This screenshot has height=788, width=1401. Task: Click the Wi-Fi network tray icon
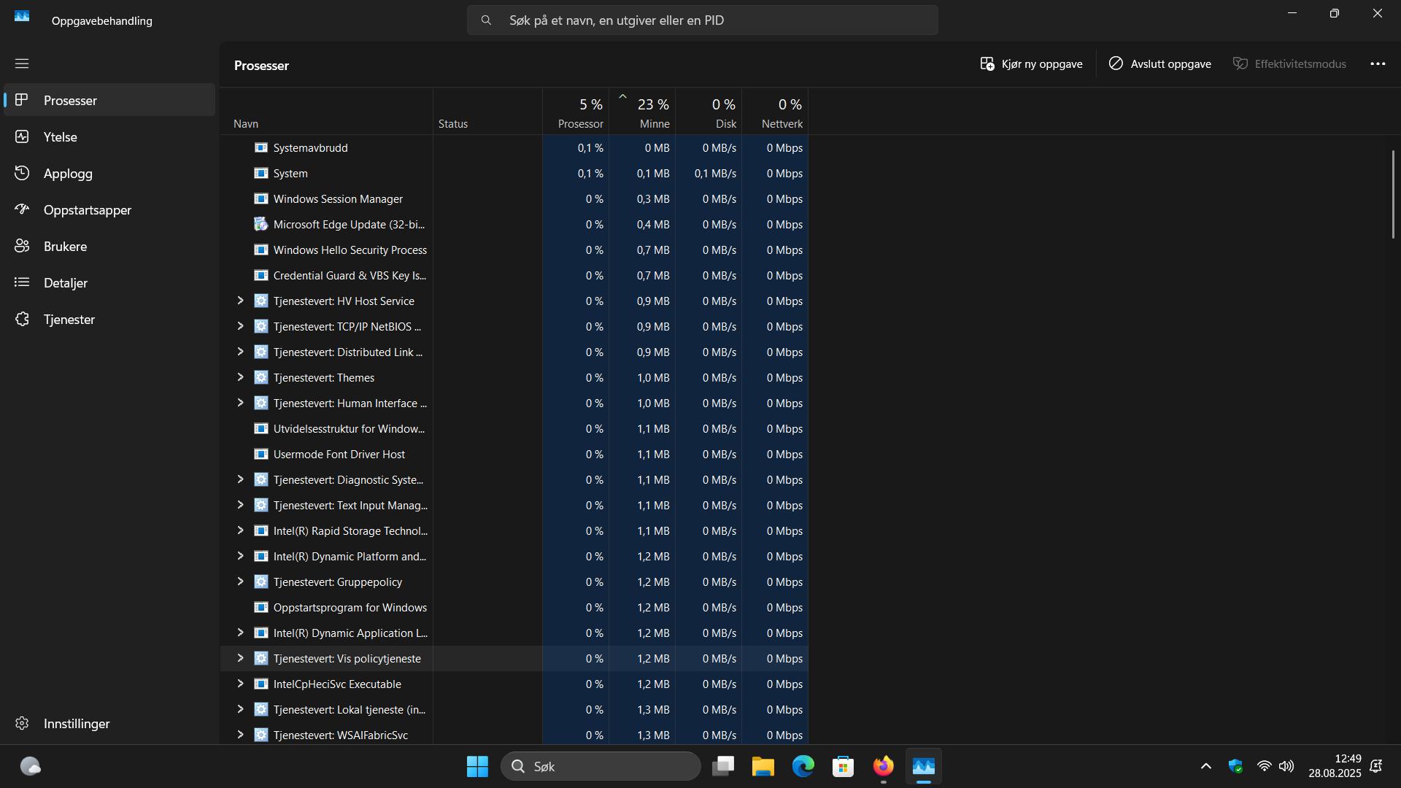click(x=1265, y=766)
